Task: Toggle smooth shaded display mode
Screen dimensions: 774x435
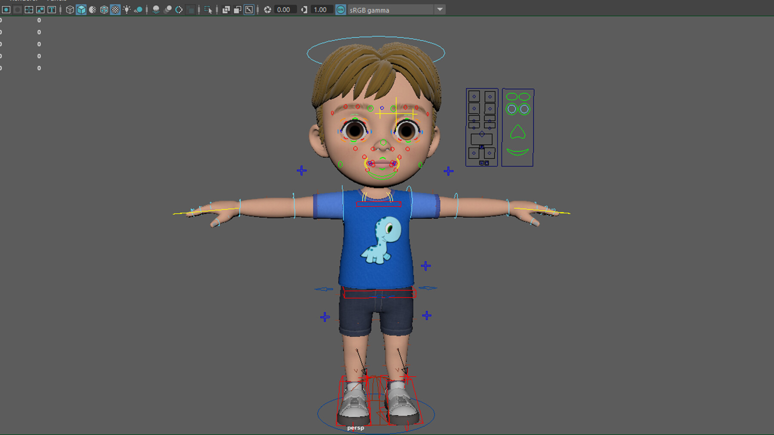Action: pyautogui.click(x=81, y=9)
